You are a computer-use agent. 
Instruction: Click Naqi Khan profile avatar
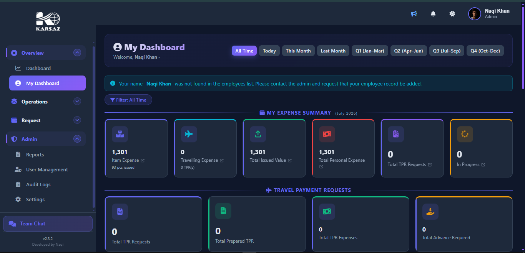[x=475, y=14]
